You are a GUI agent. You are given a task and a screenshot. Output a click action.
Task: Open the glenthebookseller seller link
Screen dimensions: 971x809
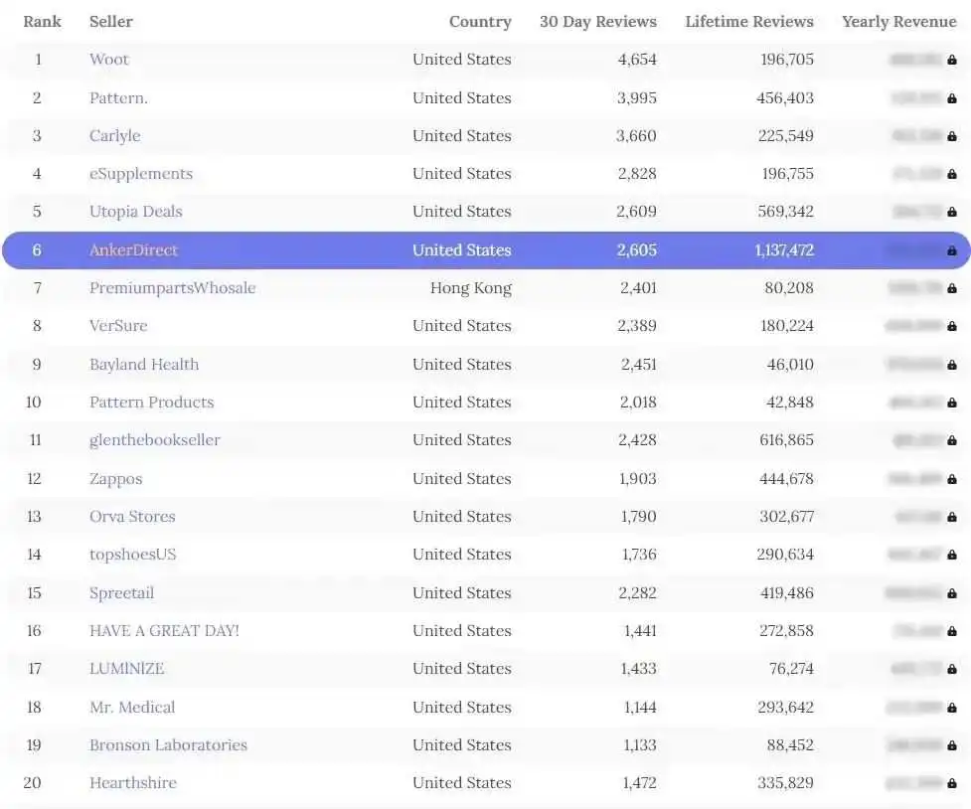click(x=154, y=440)
